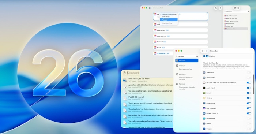Uncheck the Weather checkbox
The width and height of the screenshot is (256, 134).
point(204,56)
